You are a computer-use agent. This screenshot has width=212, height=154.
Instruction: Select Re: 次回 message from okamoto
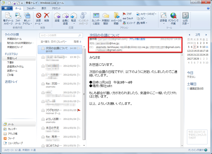tap(60, 85)
